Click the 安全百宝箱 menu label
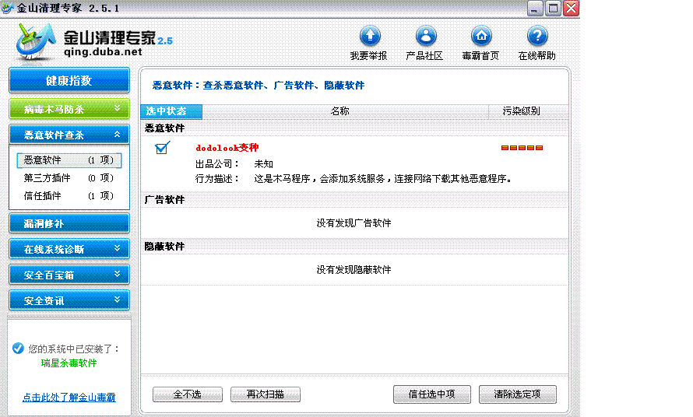 click(x=48, y=275)
